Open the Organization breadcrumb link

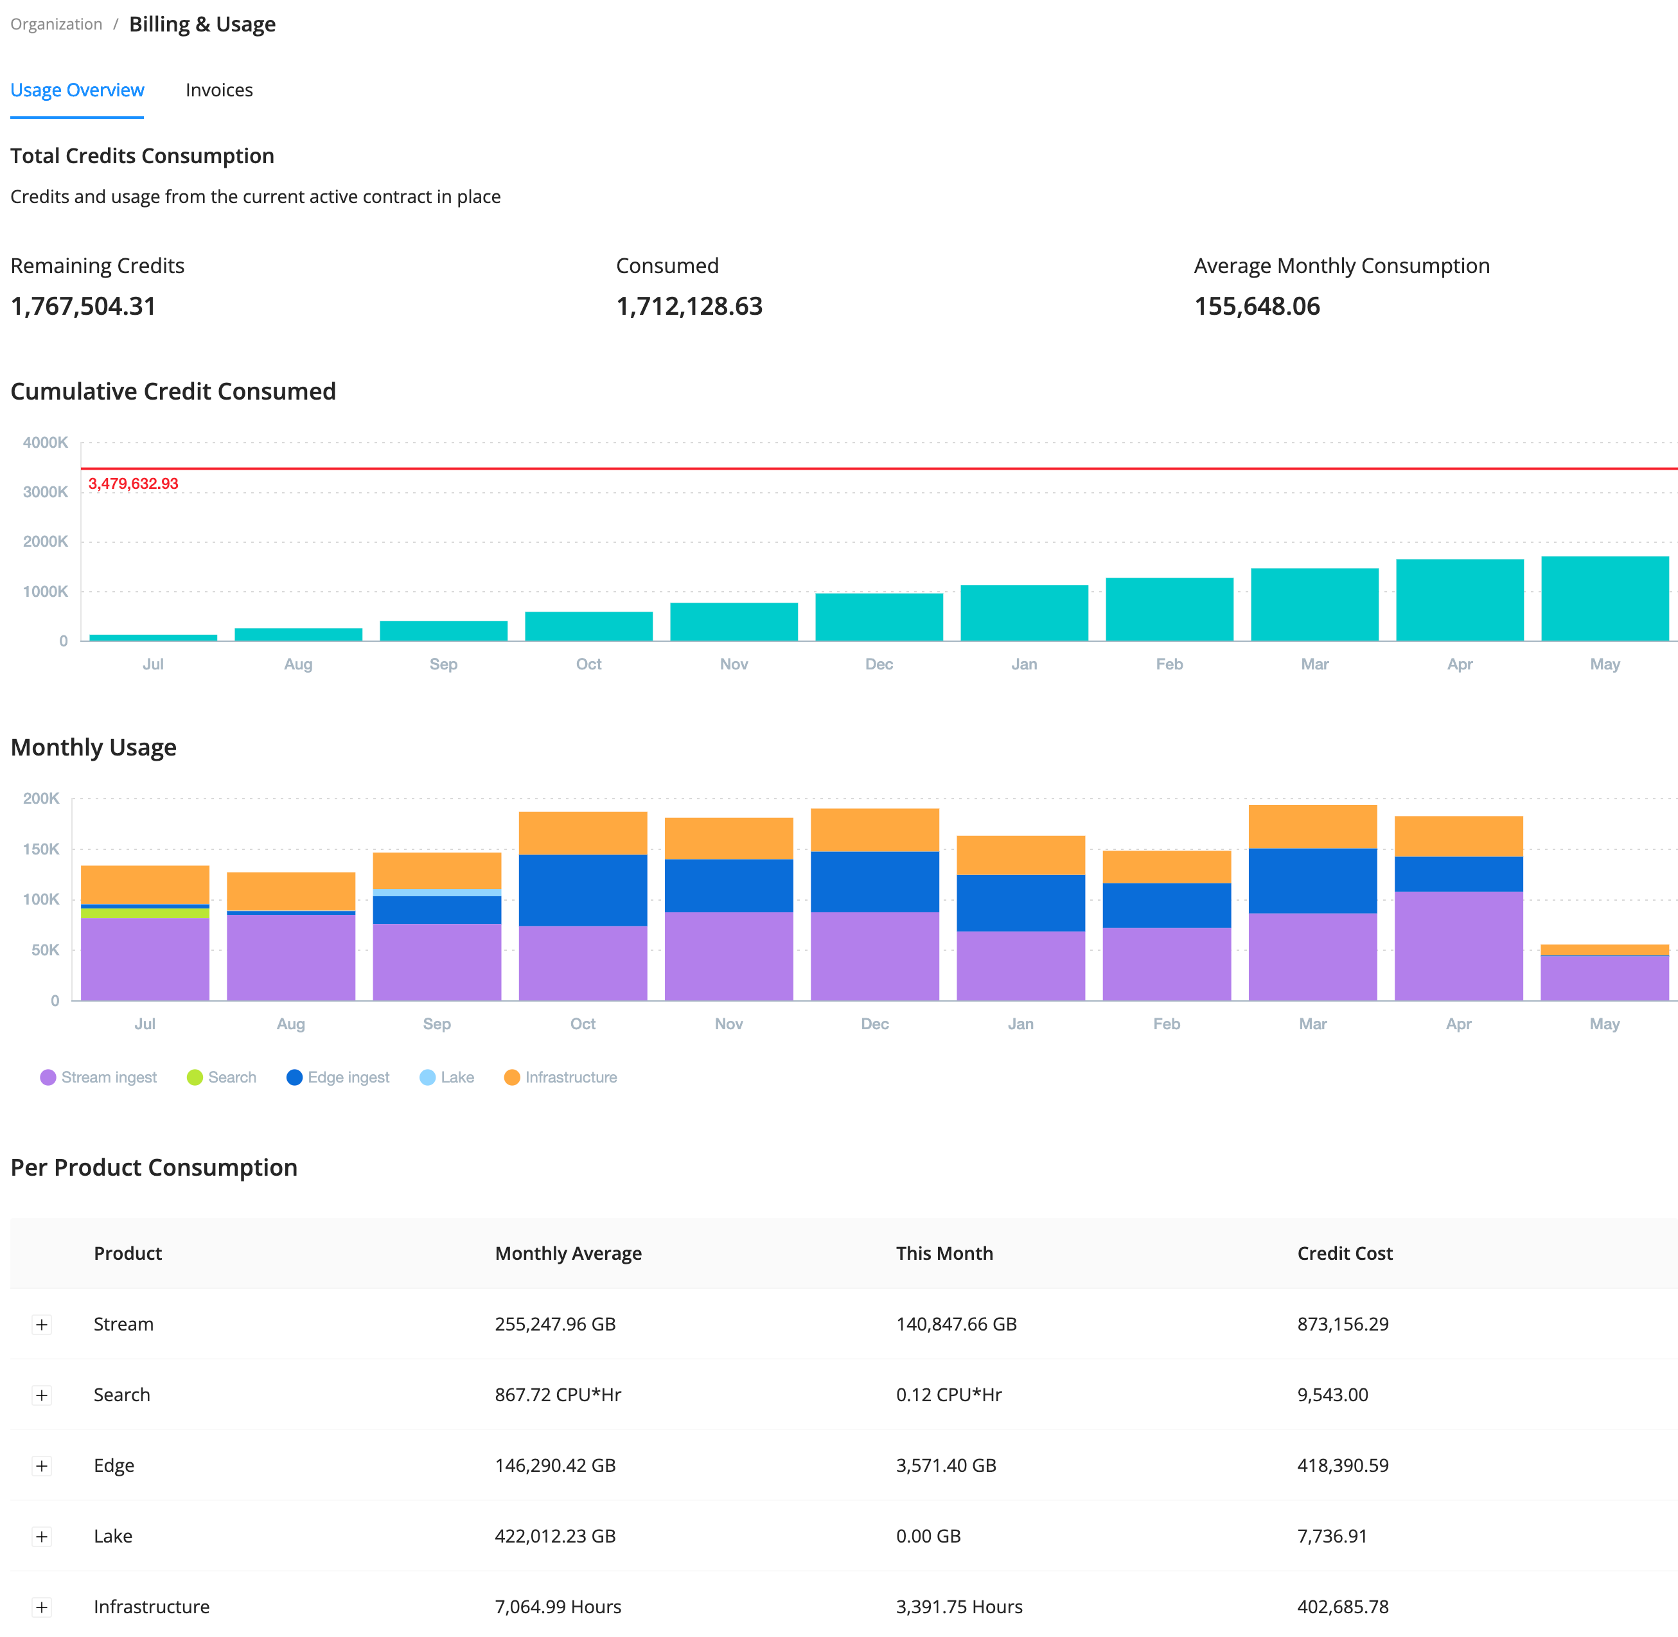click(55, 23)
